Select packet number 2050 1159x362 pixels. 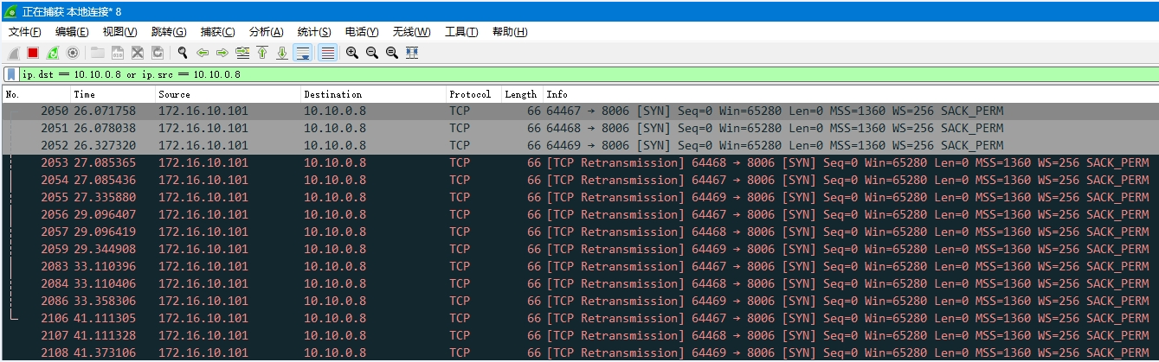coord(580,111)
